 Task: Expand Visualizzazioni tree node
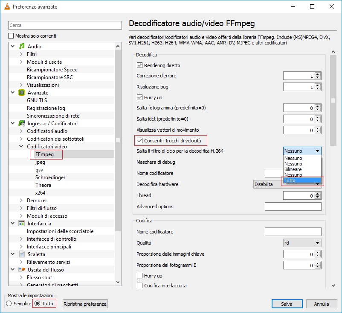(21, 85)
